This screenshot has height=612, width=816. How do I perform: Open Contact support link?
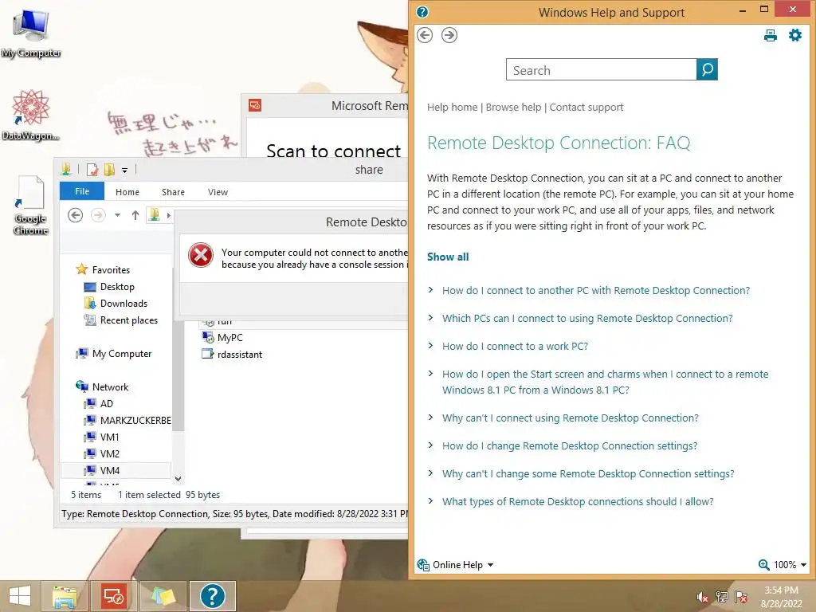tap(586, 108)
